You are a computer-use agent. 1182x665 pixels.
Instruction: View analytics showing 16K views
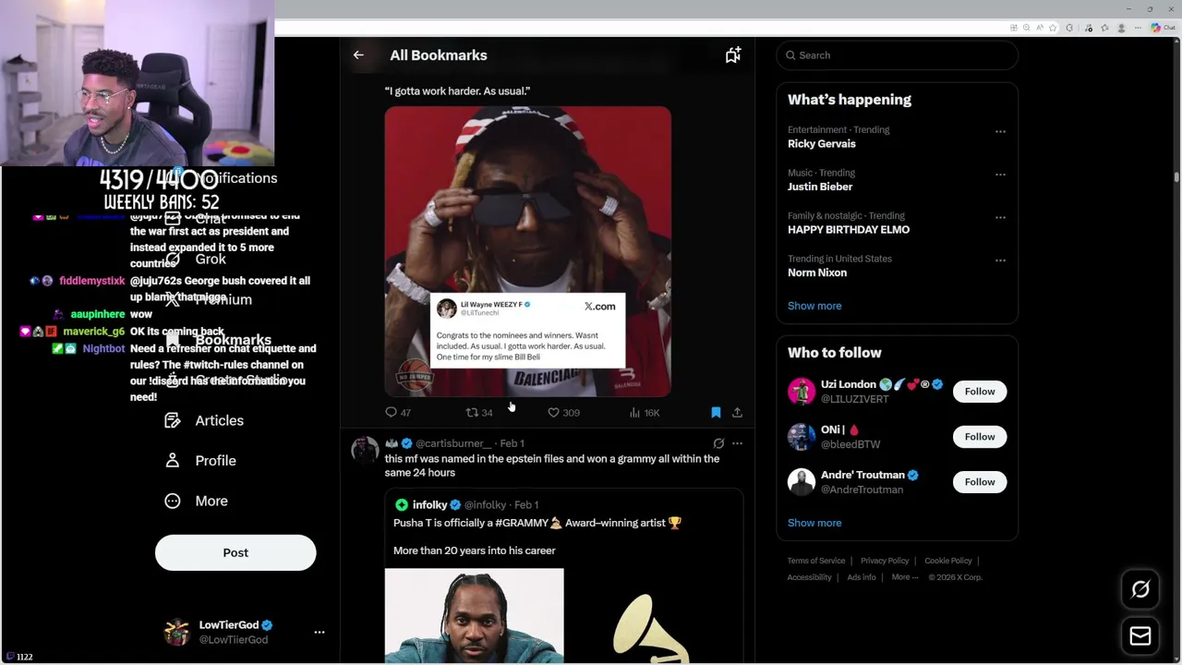pos(644,413)
